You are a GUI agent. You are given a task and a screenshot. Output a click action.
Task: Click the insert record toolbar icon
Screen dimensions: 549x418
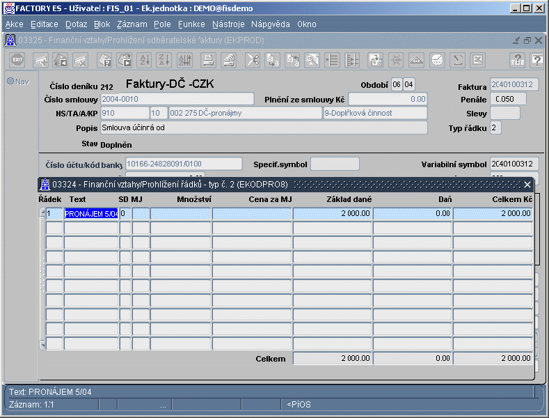point(40,61)
